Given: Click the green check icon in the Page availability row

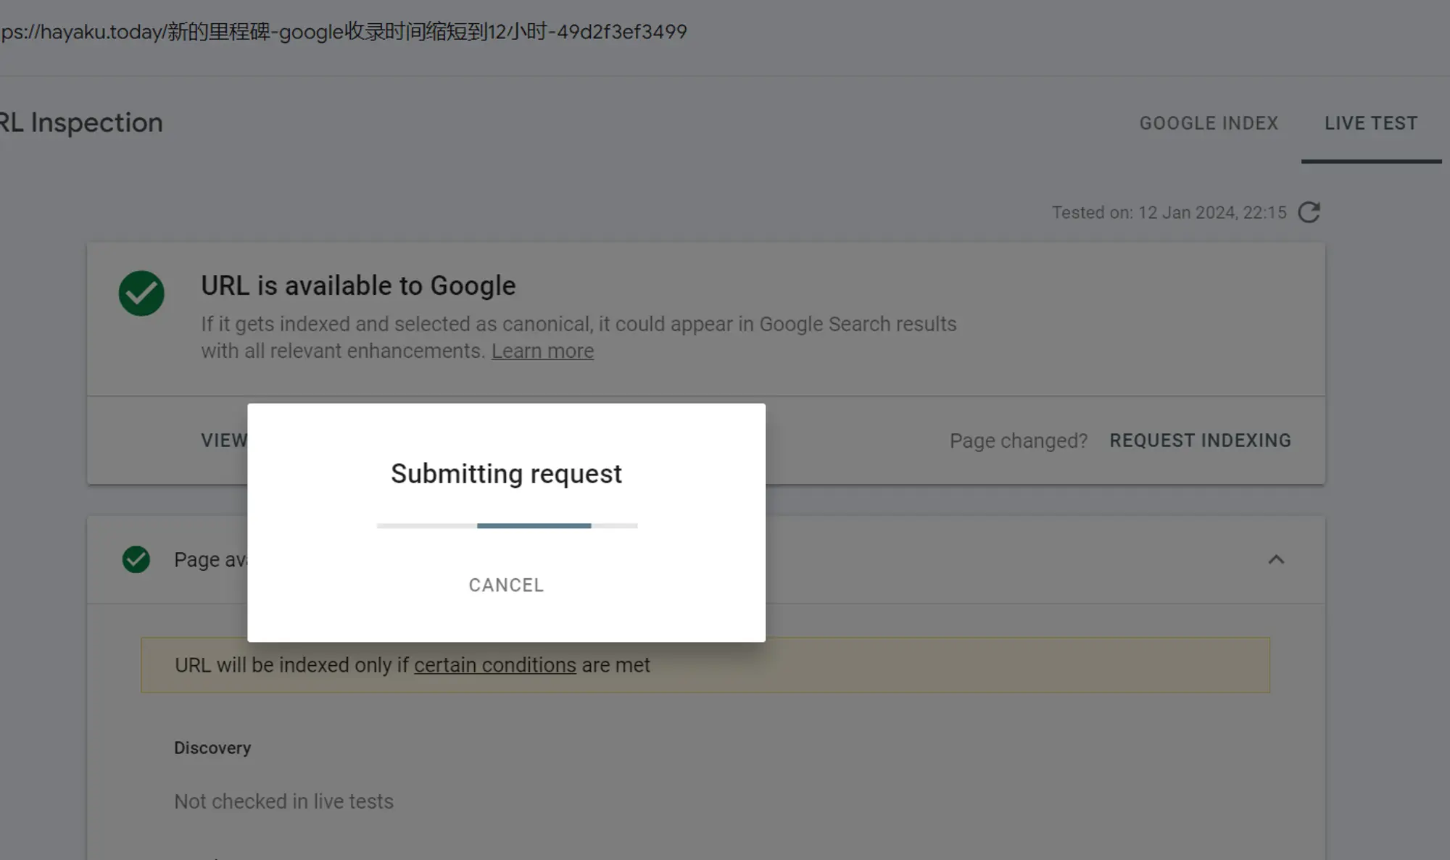Looking at the screenshot, I should tap(136, 559).
